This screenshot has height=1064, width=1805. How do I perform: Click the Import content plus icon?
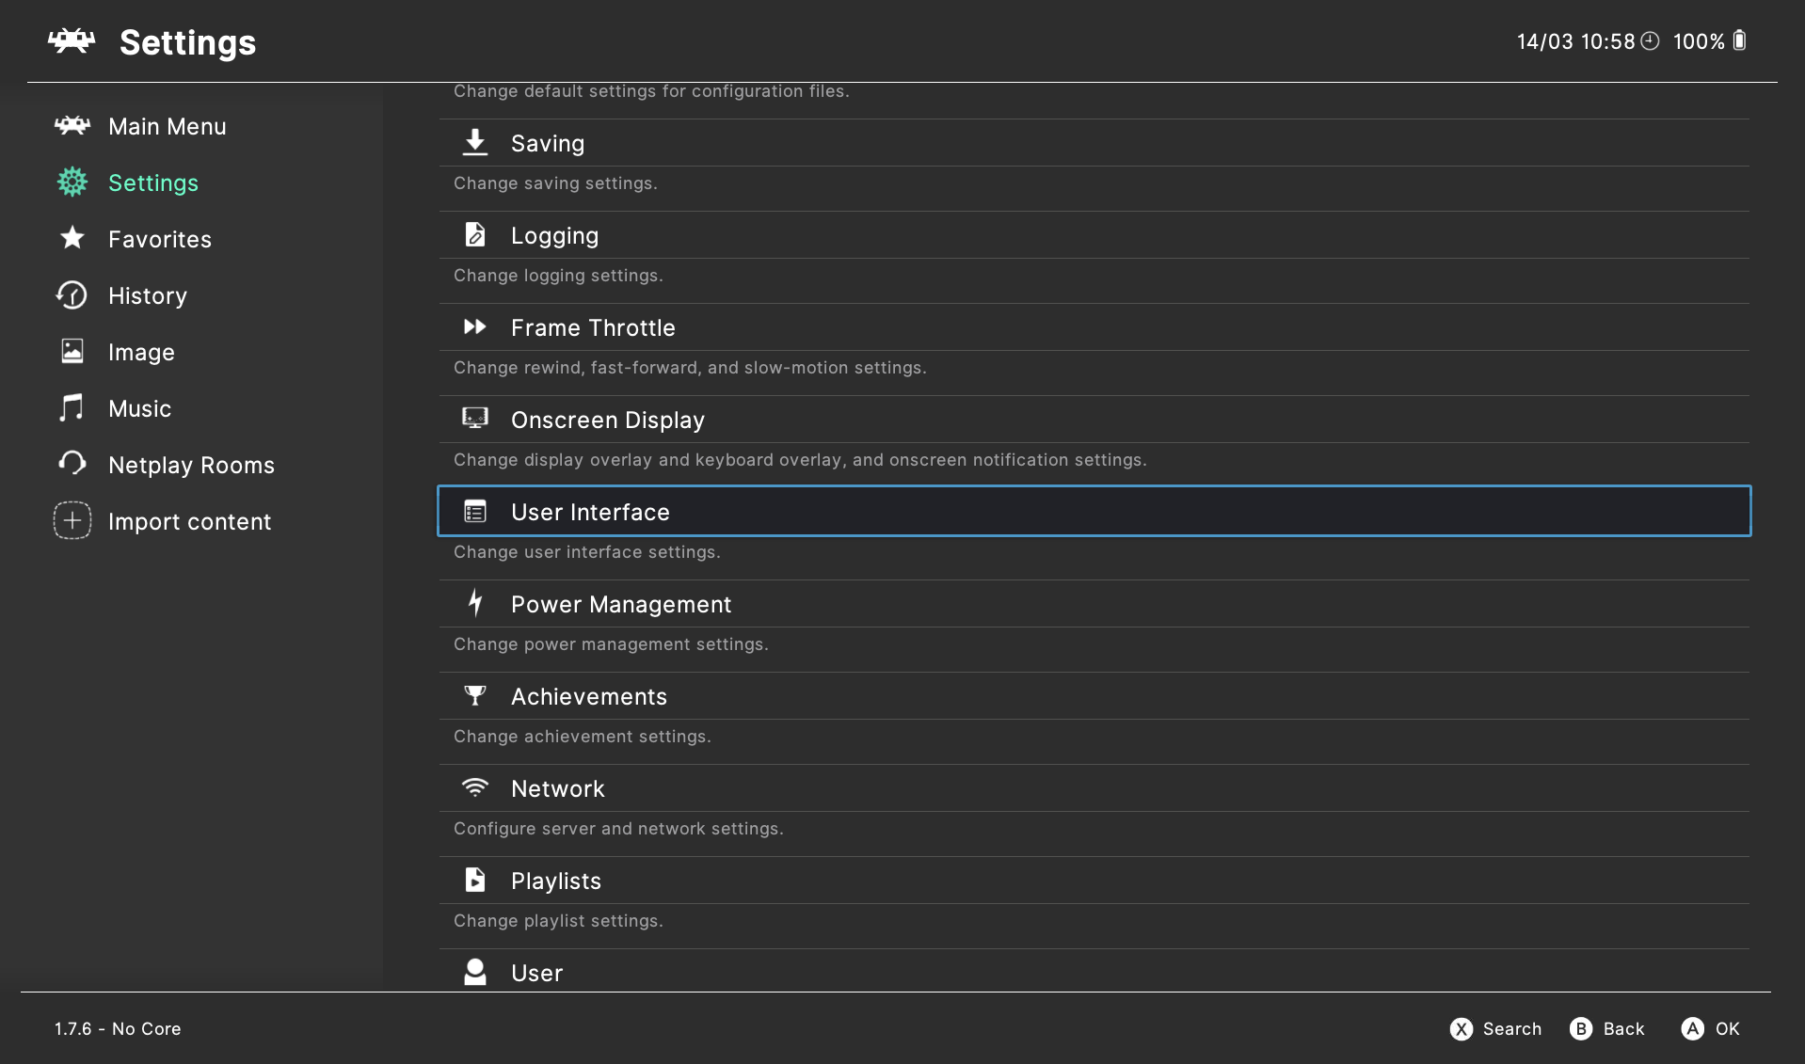pyautogui.click(x=72, y=520)
